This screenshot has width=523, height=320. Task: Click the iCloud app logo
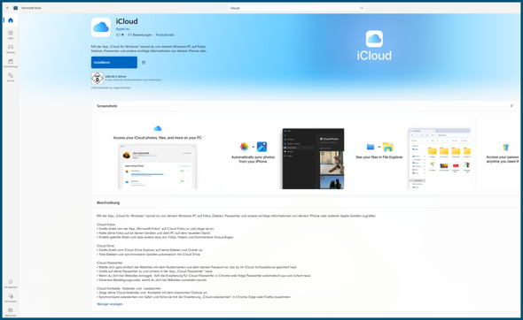pyautogui.click(x=101, y=27)
